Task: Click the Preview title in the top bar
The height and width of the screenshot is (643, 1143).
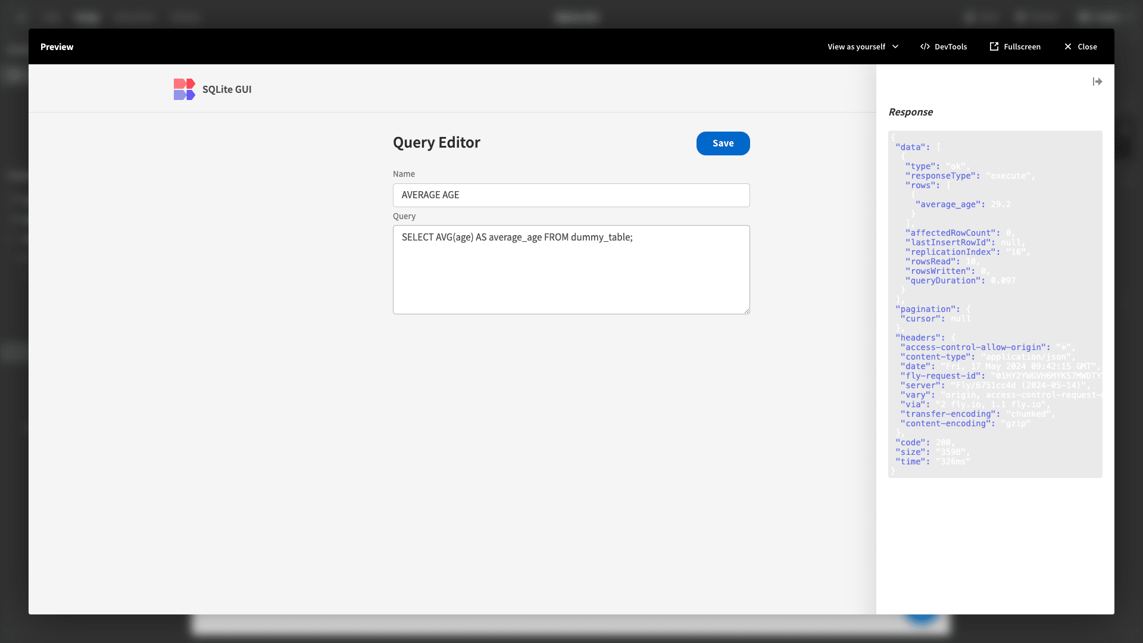Action: [57, 46]
